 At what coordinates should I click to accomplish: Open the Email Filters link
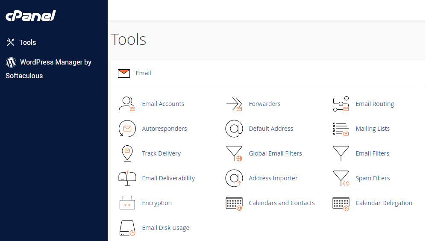click(x=372, y=153)
